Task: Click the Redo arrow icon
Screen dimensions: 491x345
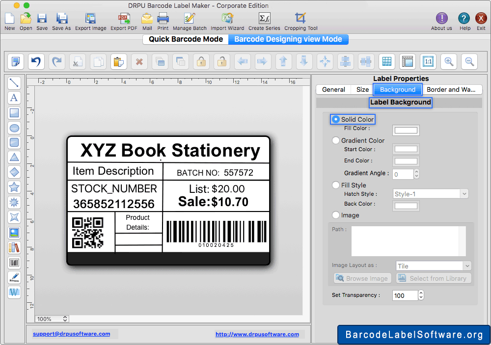Action: pos(56,61)
